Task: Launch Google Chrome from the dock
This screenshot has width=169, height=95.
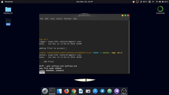Action: (x=74, y=91)
